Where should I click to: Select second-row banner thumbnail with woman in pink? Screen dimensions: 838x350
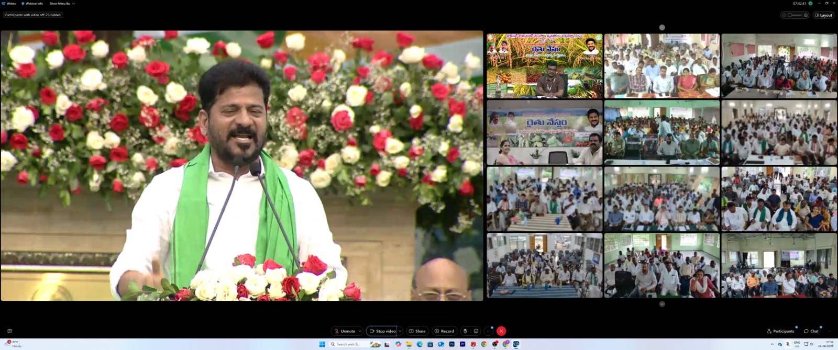pos(545,132)
